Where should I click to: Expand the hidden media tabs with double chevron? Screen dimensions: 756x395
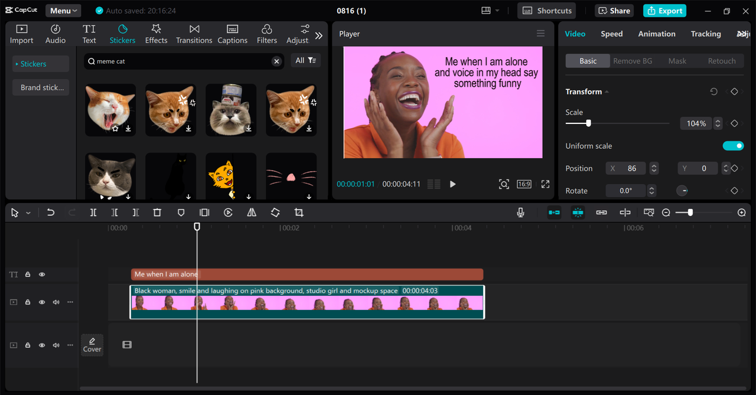point(319,35)
